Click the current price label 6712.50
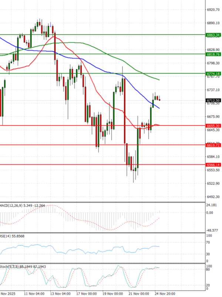The height and width of the screenshot is (297, 222). [x=213, y=100]
